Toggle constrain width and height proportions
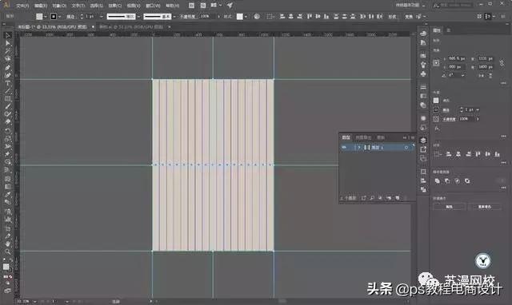512x305 pixels. click(x=502, y=62)
